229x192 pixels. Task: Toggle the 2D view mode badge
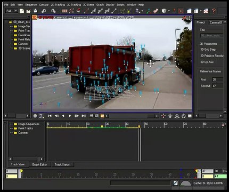click(x=34, y=18)
